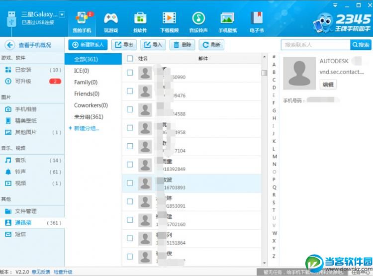Type in the 搜索联系人 search field
Image resolution: width=373 pixels, height=276 pixels.
[x=315, y=45]
